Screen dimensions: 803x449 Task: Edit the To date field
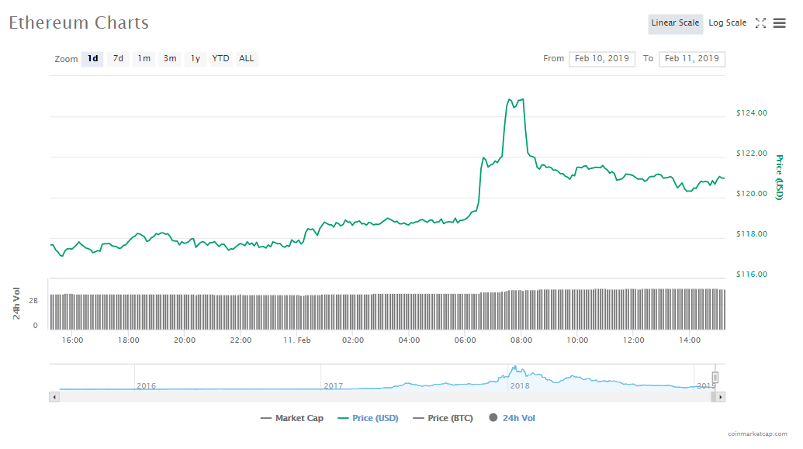pyautogui.click(x=691, y=59)
